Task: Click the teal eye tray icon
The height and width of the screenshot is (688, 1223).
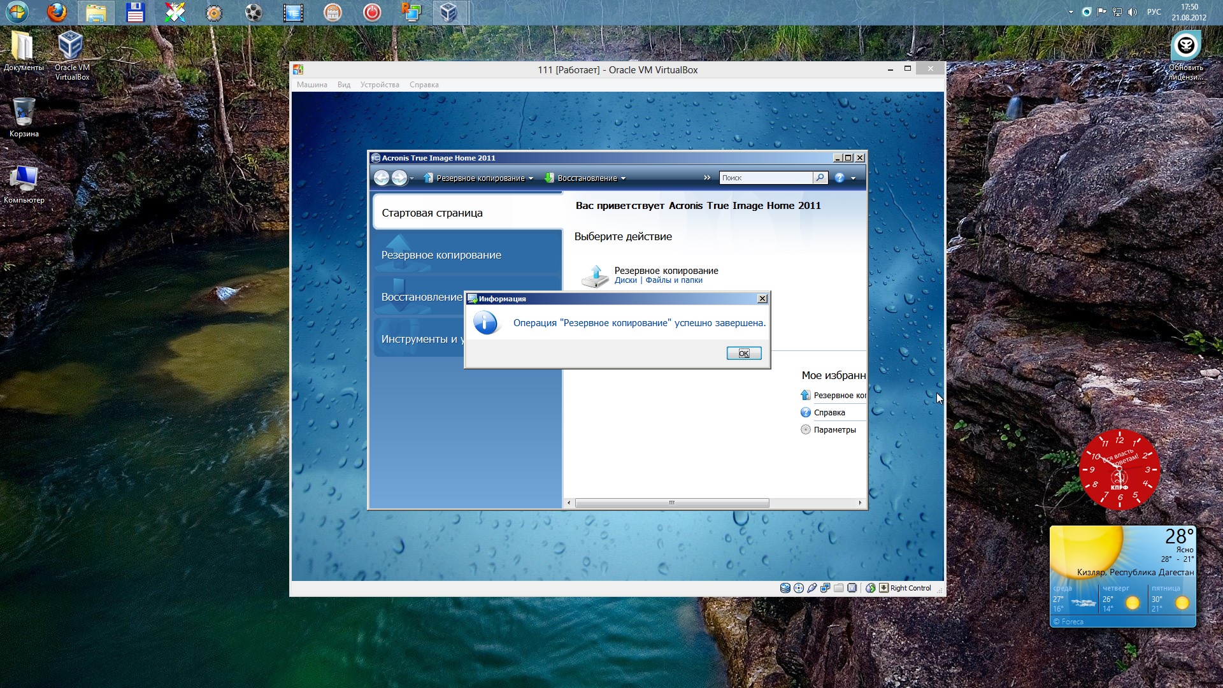Action: click(1087, 12)
